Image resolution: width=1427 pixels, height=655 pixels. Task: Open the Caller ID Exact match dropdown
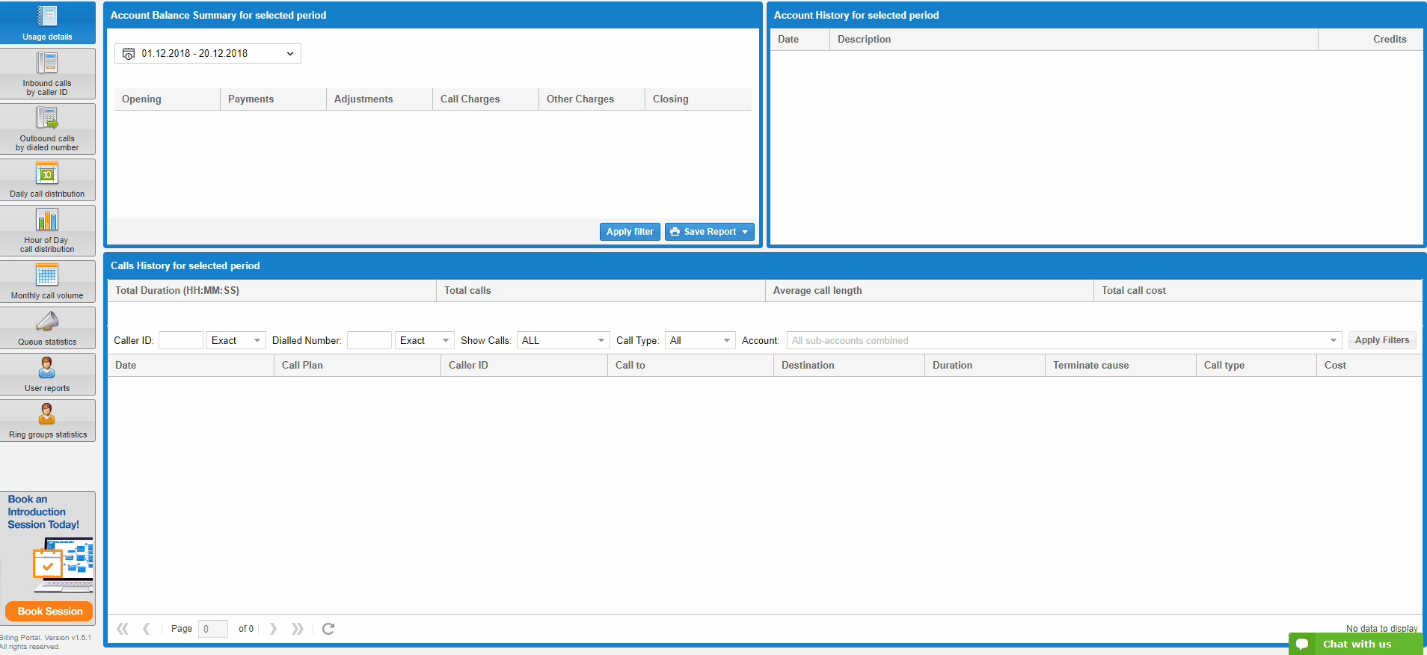coord(236,340)
